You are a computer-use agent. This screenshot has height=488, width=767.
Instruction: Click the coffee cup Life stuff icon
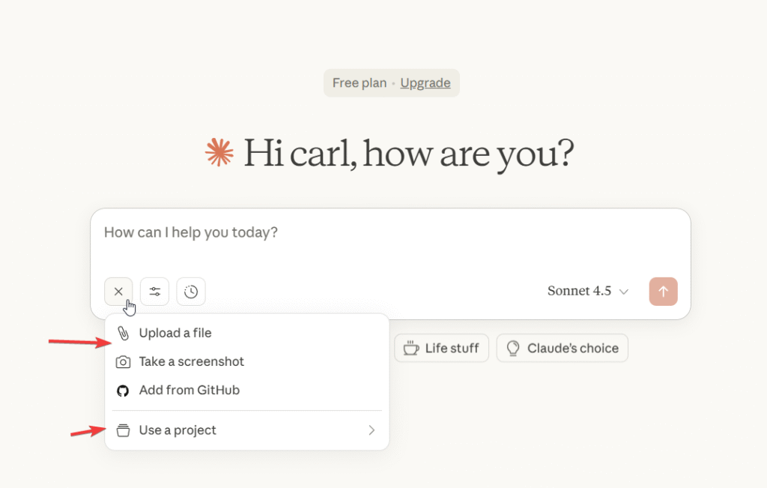pyautogui.click(x=411, y=348)
